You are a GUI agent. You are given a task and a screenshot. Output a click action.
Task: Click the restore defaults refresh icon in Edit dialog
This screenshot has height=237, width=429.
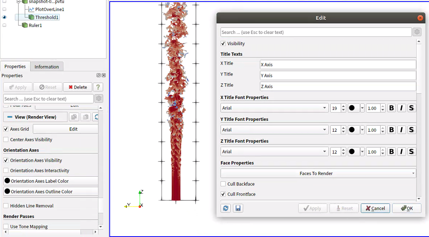(x=226, y=209)
